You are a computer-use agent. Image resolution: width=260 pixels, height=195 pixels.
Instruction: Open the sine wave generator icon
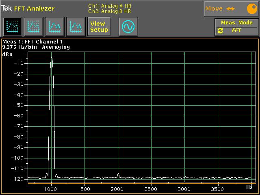(128, 27)
